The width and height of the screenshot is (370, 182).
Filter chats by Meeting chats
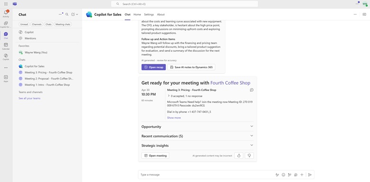click(63, 24)
